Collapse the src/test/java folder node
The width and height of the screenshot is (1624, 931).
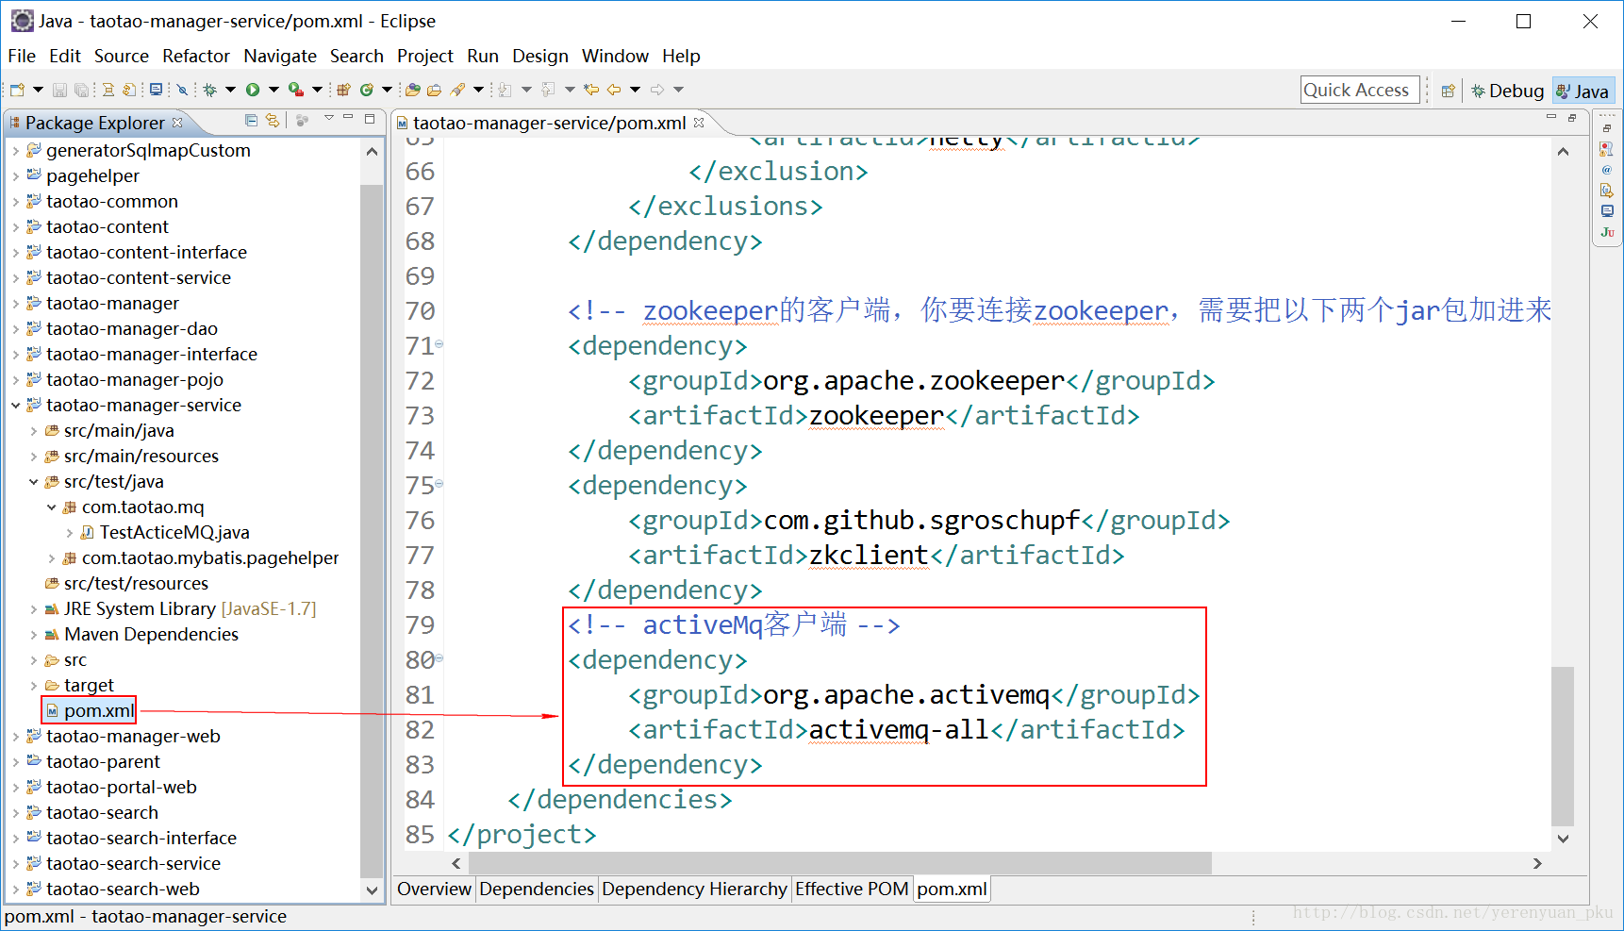click(x=33, y=481)
